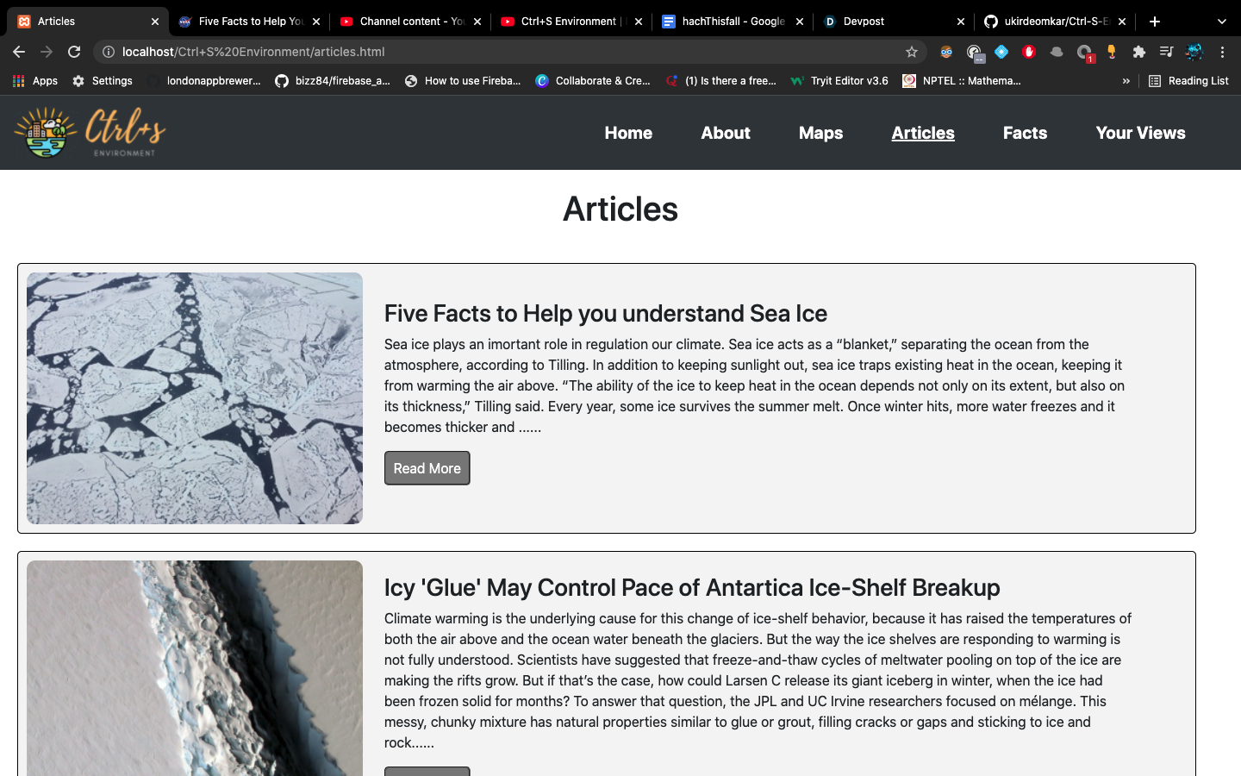Open the glasses-face avatar extension
The width and height of the screenshot is (1241, 776).
[x=946, y=52]
